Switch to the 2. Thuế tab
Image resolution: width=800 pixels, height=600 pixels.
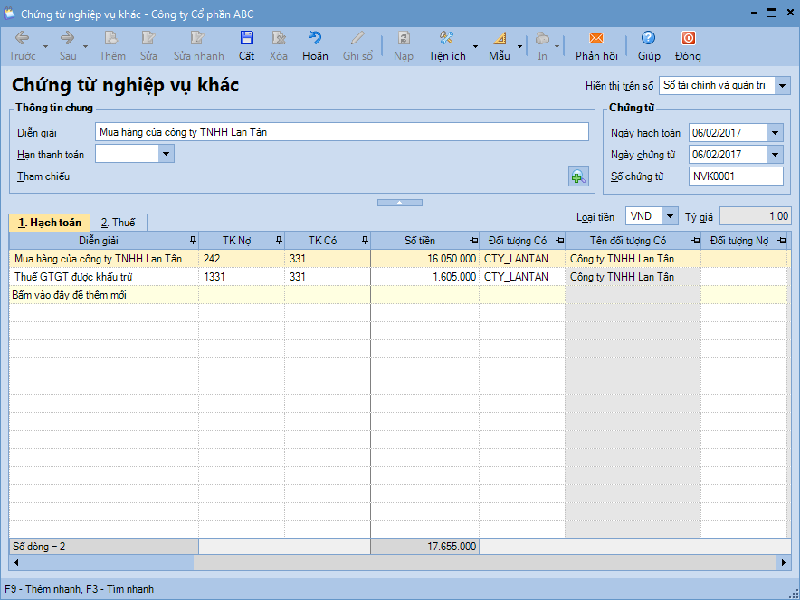coord(118,223)
